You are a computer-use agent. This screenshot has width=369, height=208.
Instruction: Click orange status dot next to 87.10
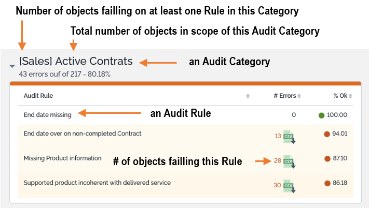click(x=327, y=158)
